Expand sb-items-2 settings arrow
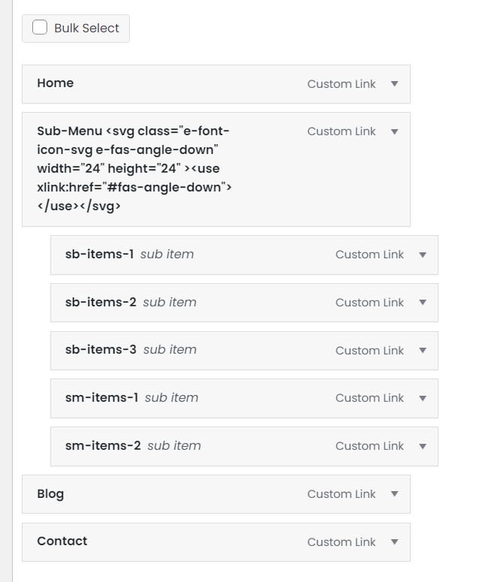 coord(423,303)
